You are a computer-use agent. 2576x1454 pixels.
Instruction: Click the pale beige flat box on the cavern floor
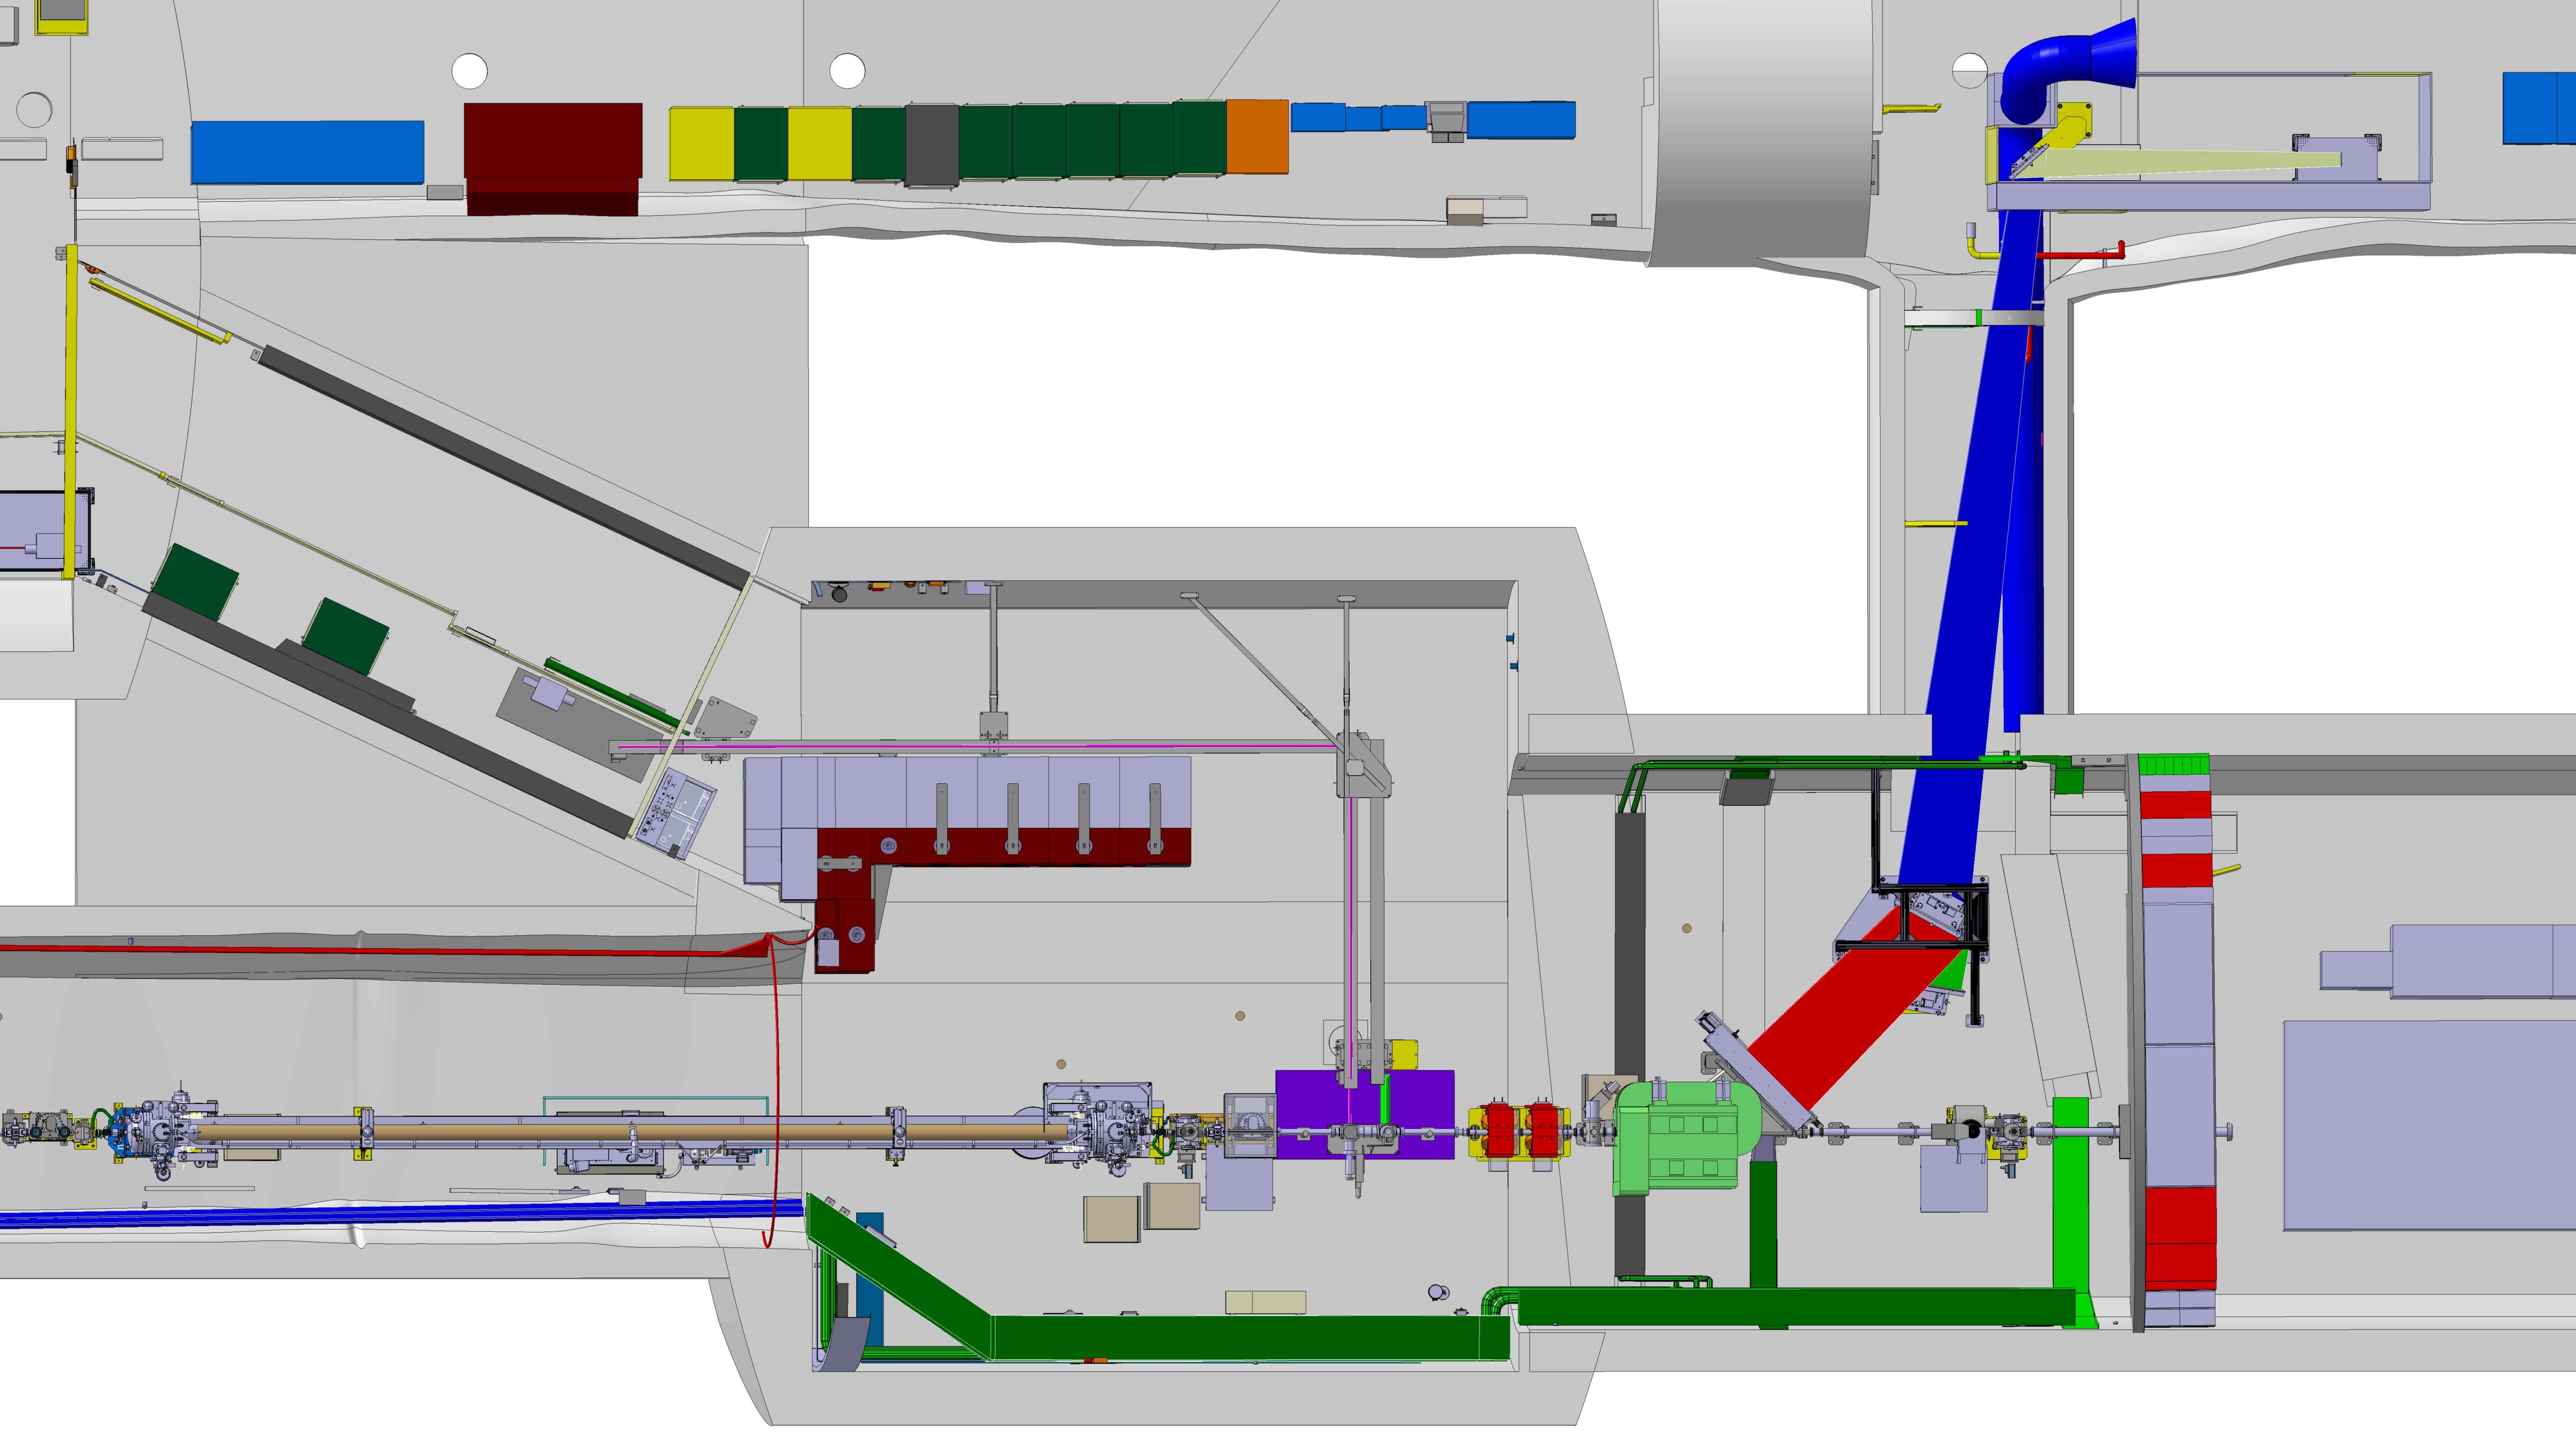[1265, 1302]
